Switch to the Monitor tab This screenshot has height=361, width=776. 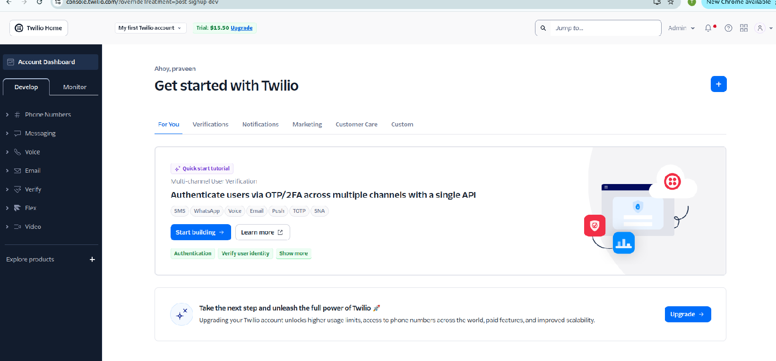point(75,87)
